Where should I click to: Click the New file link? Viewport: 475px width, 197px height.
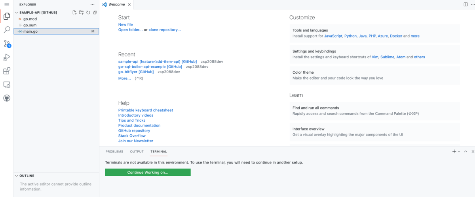pyautogui.click(x=125, y=24)
